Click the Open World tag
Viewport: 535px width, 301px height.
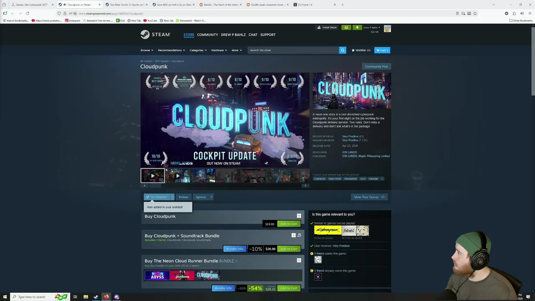click(334, 179)
